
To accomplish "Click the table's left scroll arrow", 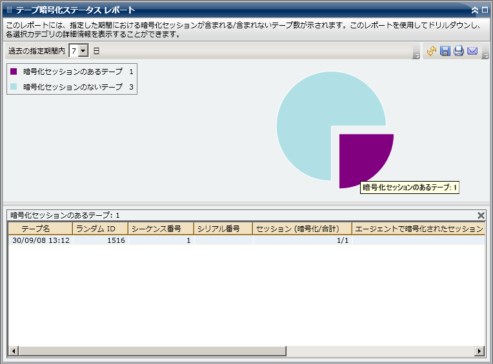I will click(13, 351).
